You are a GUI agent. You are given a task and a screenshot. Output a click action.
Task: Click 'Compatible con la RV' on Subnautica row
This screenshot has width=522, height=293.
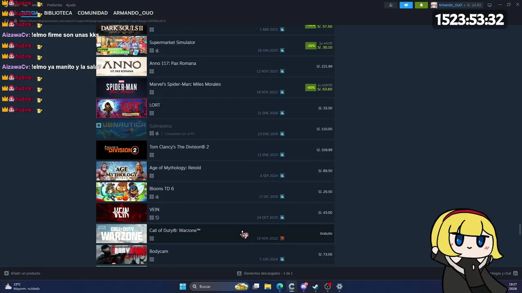click(x=179, y=134)
